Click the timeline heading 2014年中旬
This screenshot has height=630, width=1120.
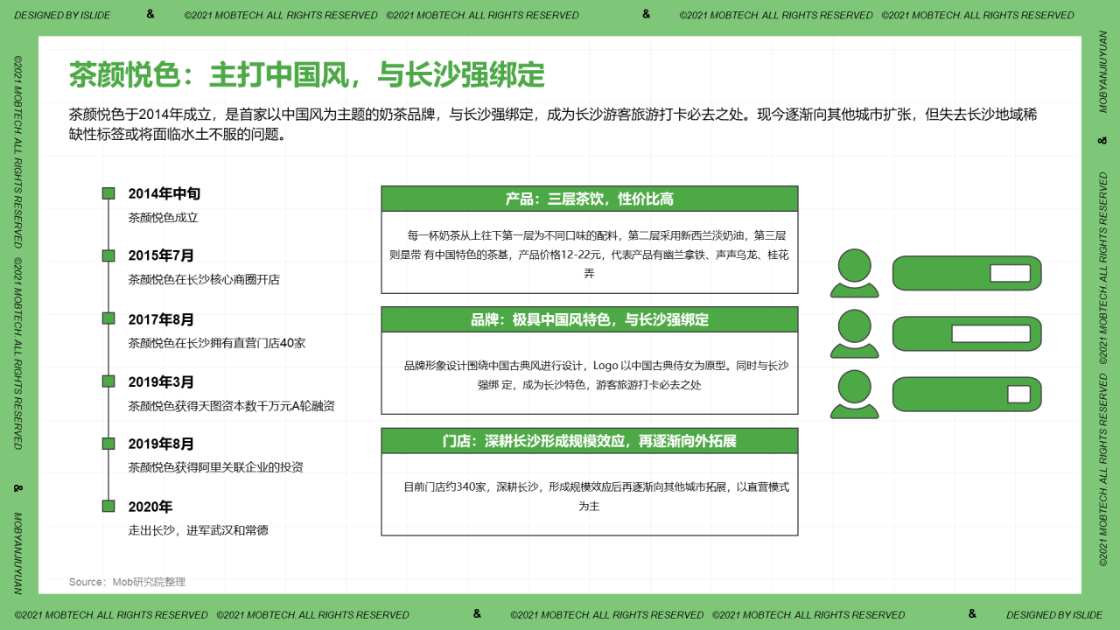[164, 193]
